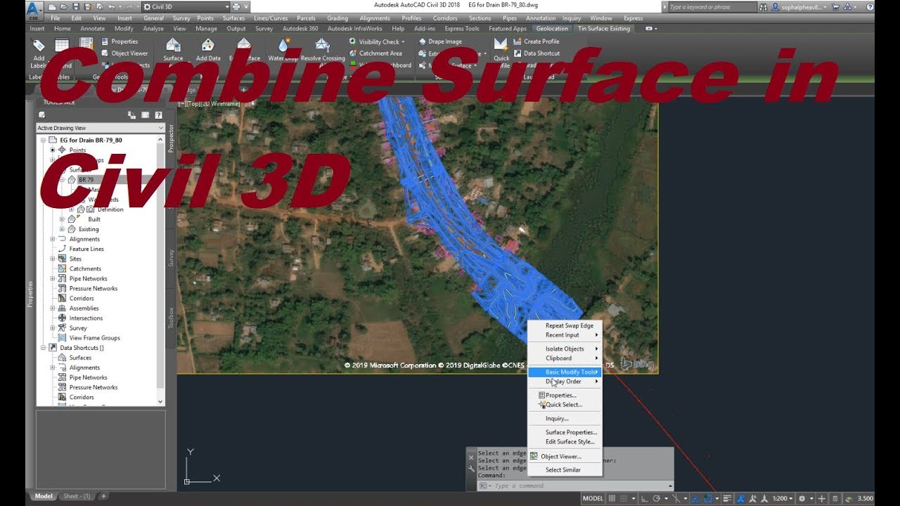Click the Plot printer icon
The height and width of the screenshot is (506, 900).
(x=236, y=7)
